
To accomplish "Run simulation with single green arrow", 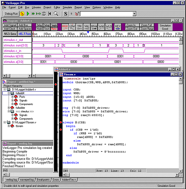I will [28, 14].
